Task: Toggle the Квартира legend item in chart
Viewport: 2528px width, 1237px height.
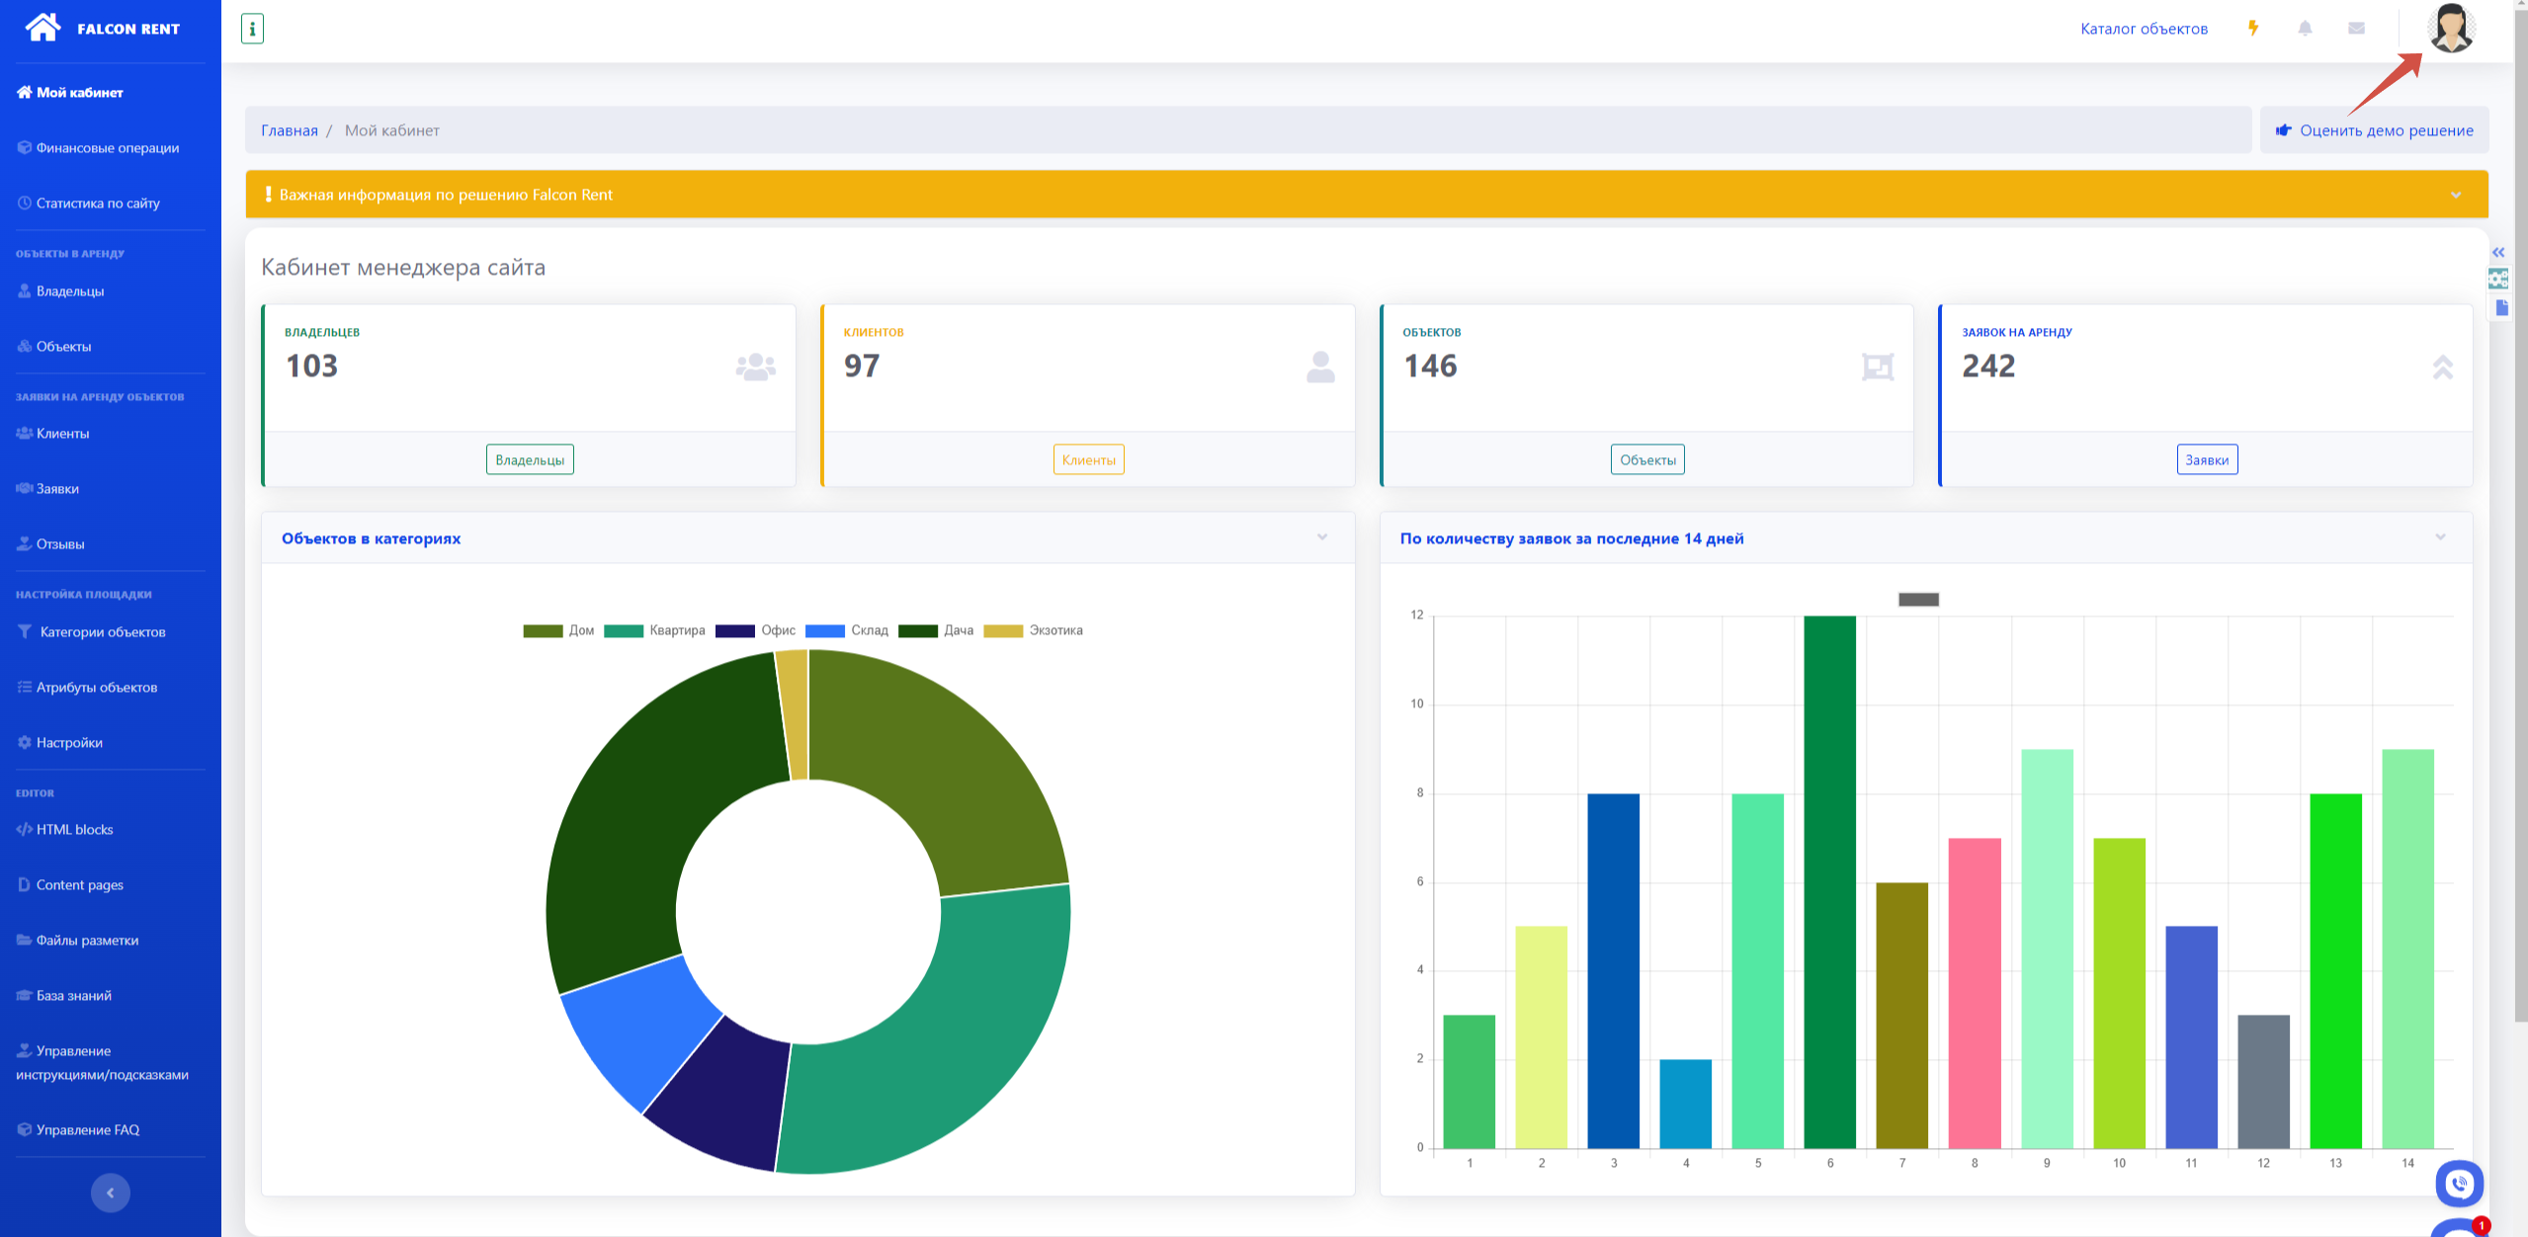Action: (676, 630)
